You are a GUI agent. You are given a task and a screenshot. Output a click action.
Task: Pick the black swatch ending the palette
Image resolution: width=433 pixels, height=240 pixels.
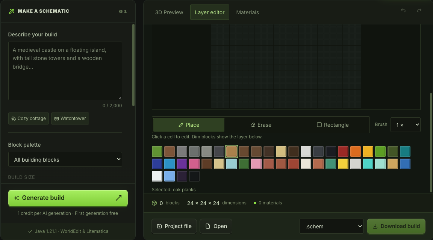tap(194, 176)
